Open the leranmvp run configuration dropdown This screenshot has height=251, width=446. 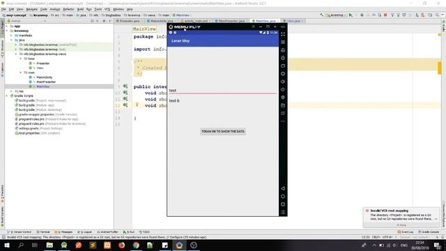tap(337, 15)
